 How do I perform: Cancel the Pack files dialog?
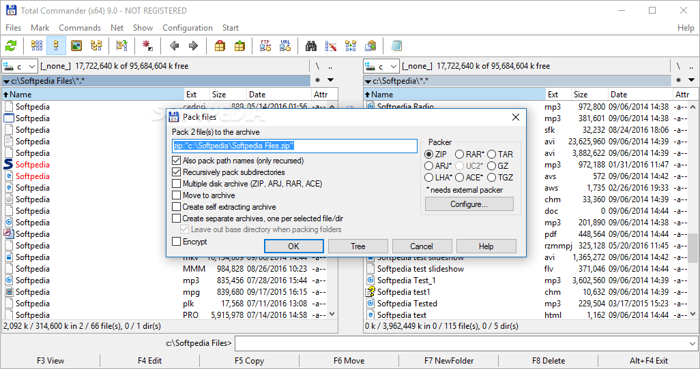point(422,246)
